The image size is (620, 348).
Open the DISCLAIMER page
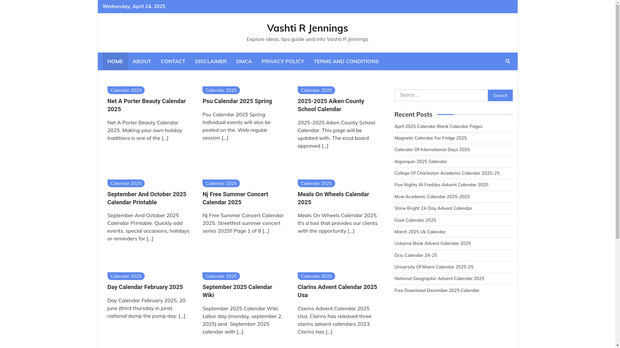pyautogui.click(x=211, y=61)
